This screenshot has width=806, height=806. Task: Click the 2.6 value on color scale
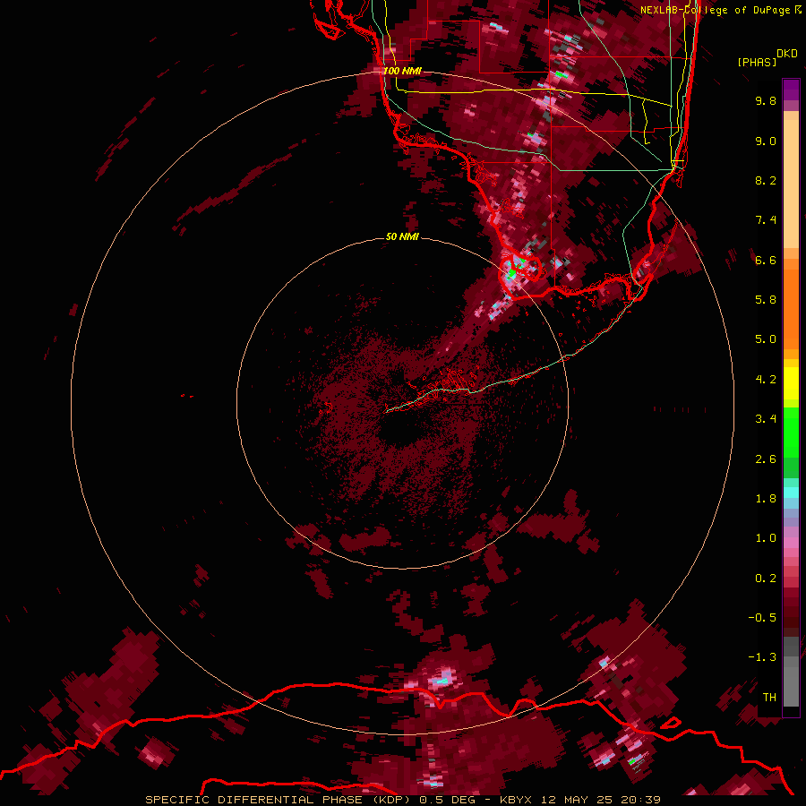(766, 459)
